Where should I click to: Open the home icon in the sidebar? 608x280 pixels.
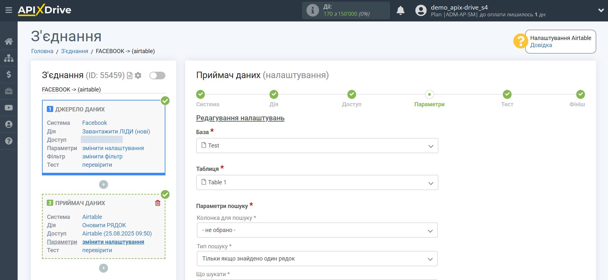pyautogui.click(x=9, y=41)
